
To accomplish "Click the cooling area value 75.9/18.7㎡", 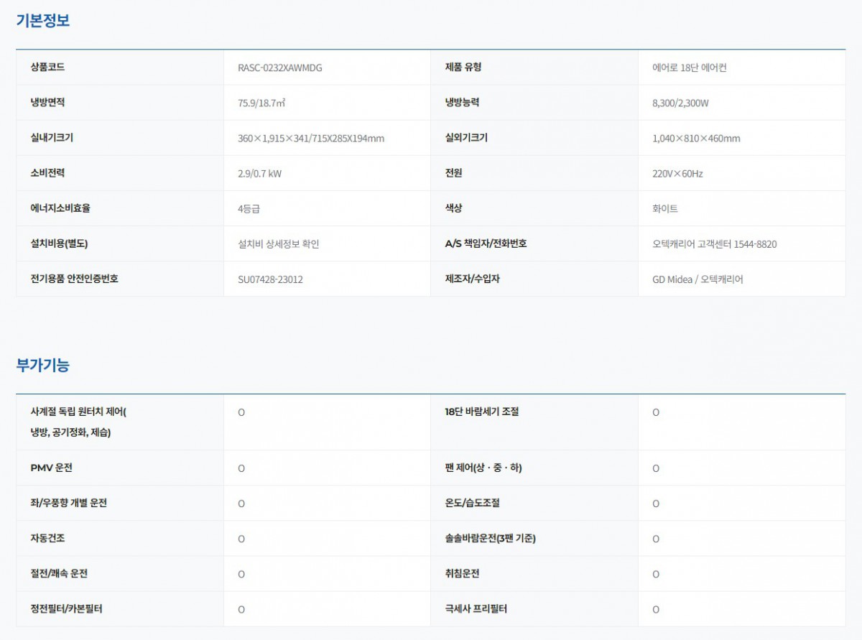I will [x=261, y=103].
